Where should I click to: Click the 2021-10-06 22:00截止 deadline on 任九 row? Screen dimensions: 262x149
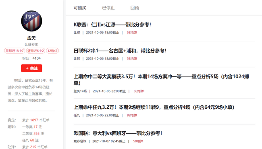coord(102,115)
